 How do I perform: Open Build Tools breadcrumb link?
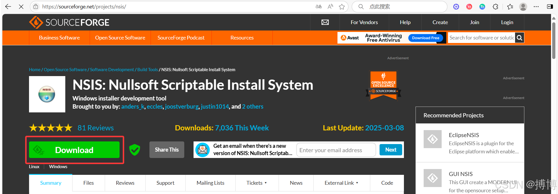[x=148, y=70]
